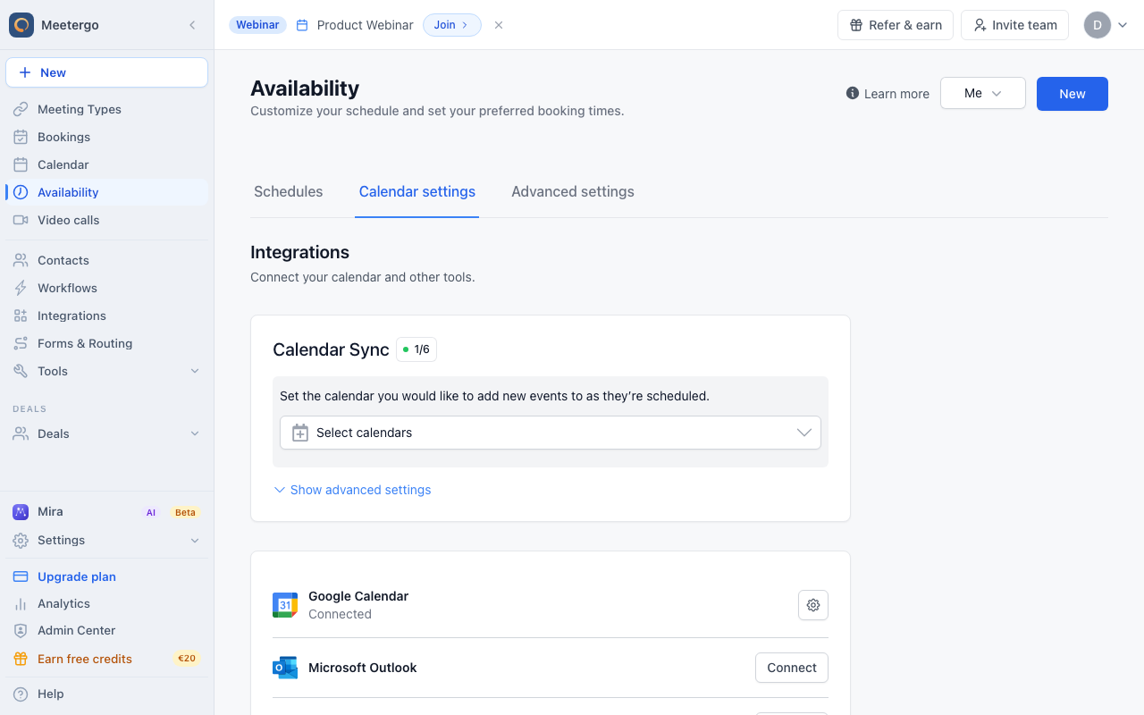Expand the Tools submenu chevron
Image resolution: width=1144 pixels, height=715 pixels.
pyautogui.click(x=195, y=371)
